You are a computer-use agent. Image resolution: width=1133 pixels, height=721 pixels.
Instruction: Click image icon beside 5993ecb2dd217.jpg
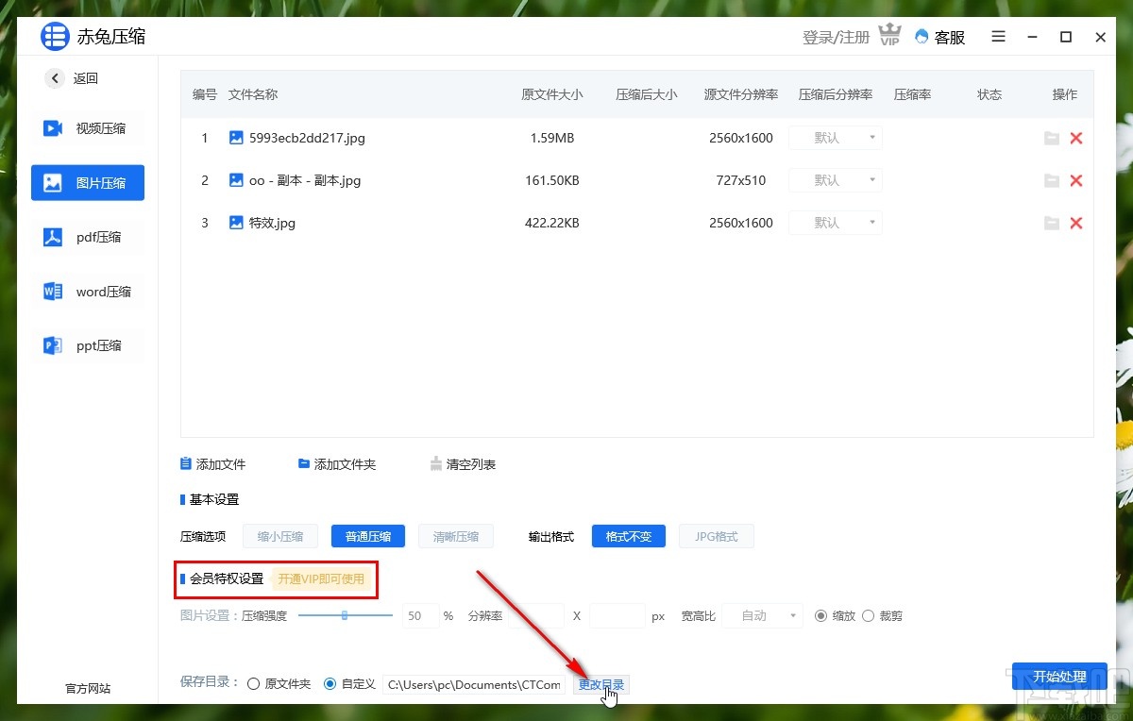coord(236,138)
